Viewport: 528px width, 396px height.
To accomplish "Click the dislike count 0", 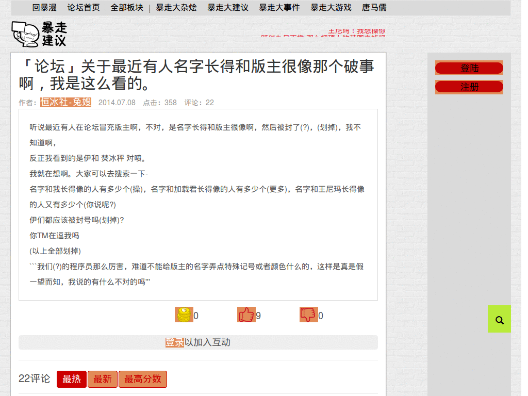I will 321,316.
